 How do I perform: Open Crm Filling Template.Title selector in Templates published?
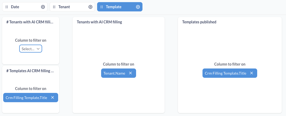click(x=225, y=73)
